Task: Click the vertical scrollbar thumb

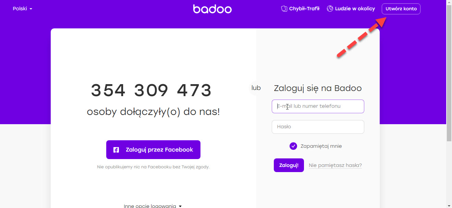Action: tap(449, 73)
